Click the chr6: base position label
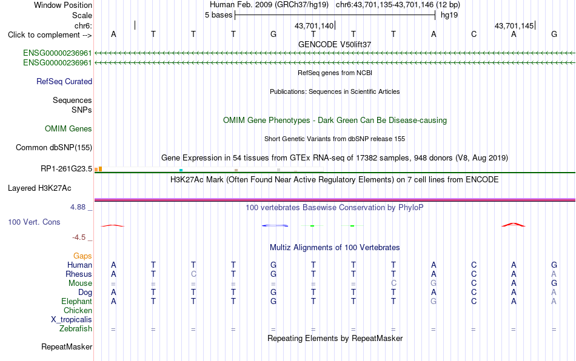The height and width of the screenshot is (361, 576). click(83, 25)
